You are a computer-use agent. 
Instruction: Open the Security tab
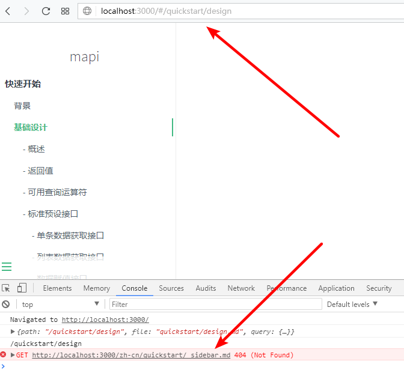[379, 288]
